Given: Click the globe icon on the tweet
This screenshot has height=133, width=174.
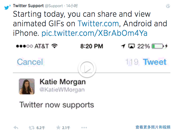Looking at the screenshot, I should pos(168,6).
